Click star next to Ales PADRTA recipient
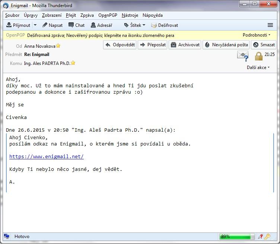The height and width of the screenshot is (244, 280). [x=73, y=63]
